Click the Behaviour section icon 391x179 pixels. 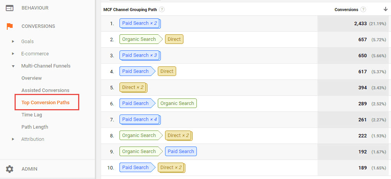point(10,8)
